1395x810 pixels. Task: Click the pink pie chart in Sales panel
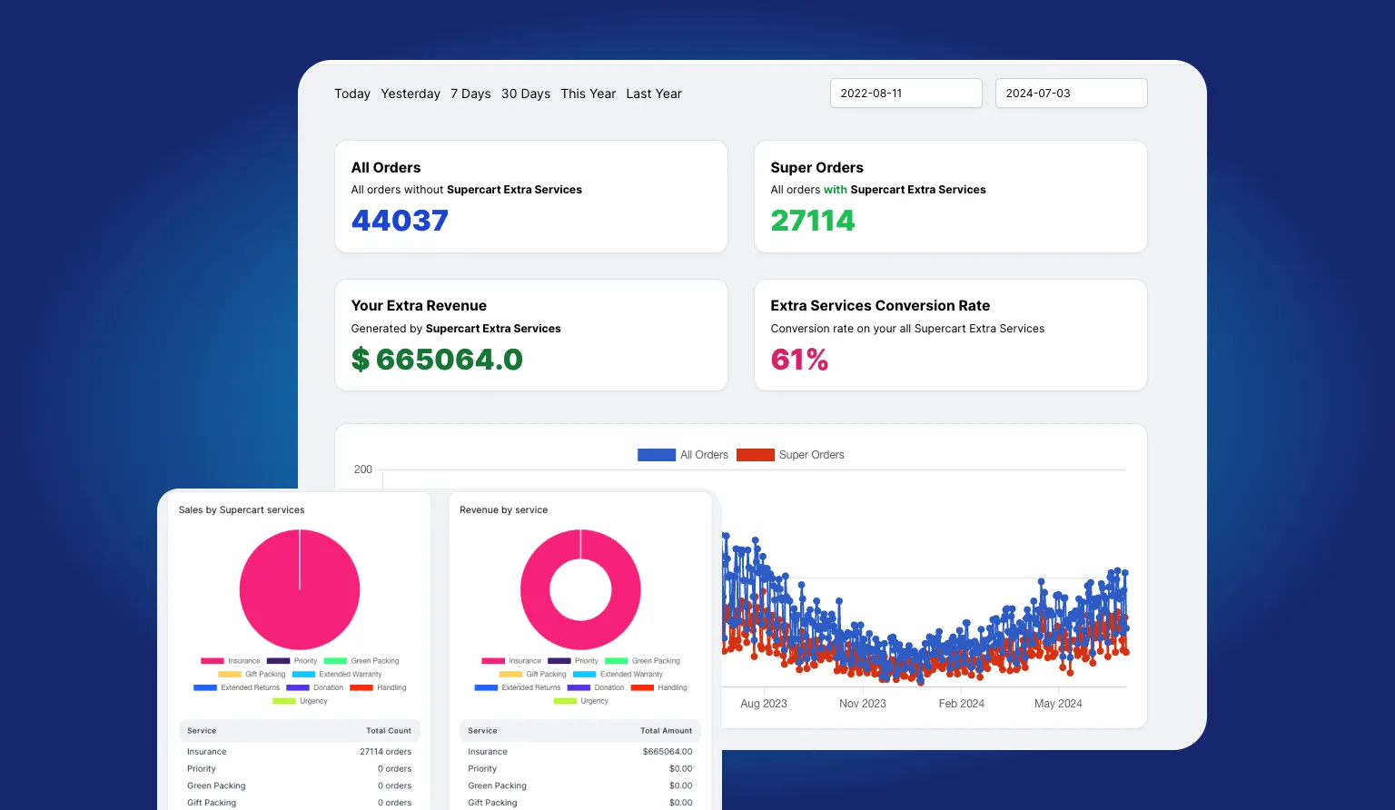point(300,590)
